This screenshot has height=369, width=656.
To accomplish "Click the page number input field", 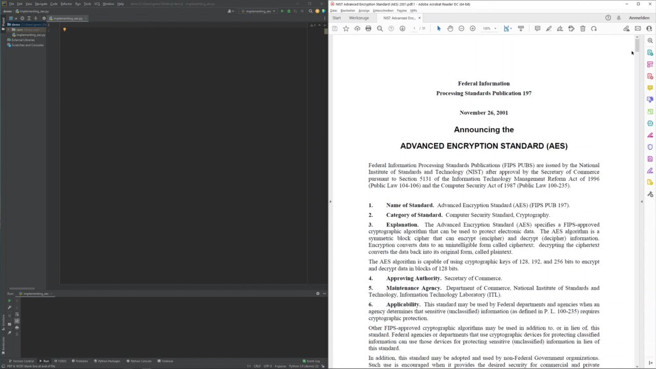I will (x=414, y=29).
